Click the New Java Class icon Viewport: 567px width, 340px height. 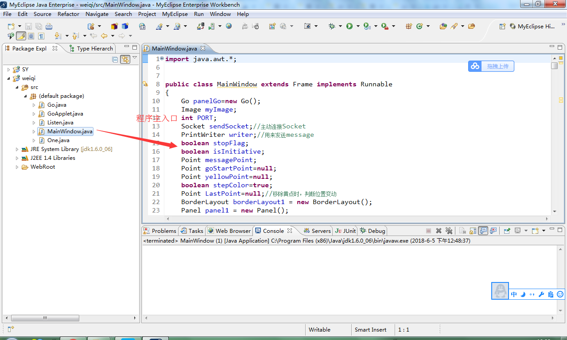419,26
